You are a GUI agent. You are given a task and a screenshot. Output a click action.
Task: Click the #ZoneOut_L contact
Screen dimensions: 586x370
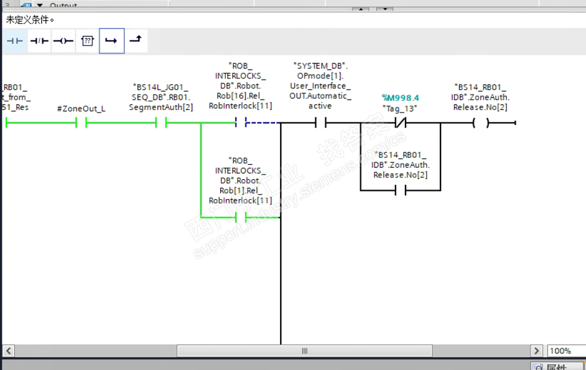(81, 123)
